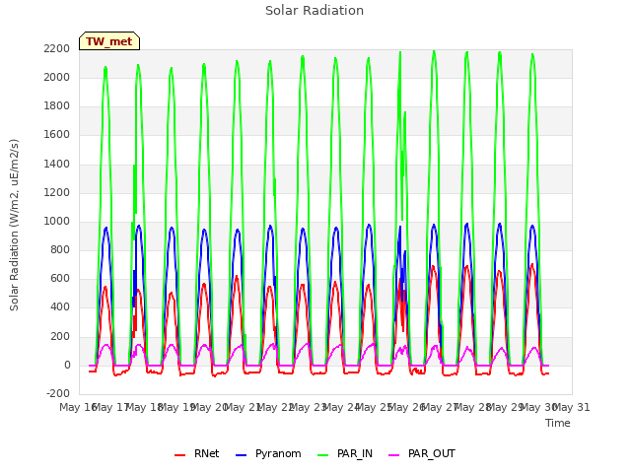Click the May 28 x-axis tick label

[x=473, y=407]
